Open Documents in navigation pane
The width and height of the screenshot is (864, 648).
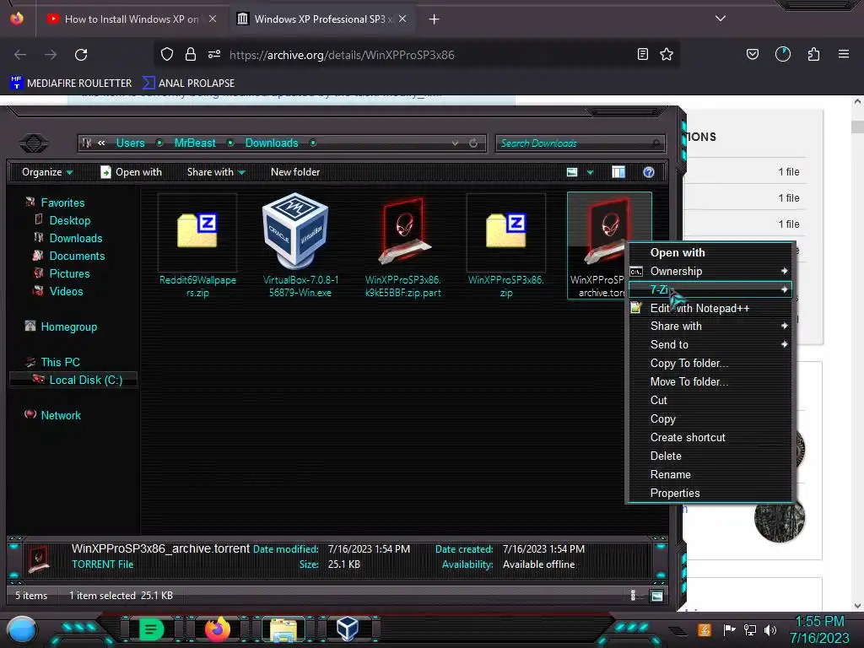pos(77,256)
